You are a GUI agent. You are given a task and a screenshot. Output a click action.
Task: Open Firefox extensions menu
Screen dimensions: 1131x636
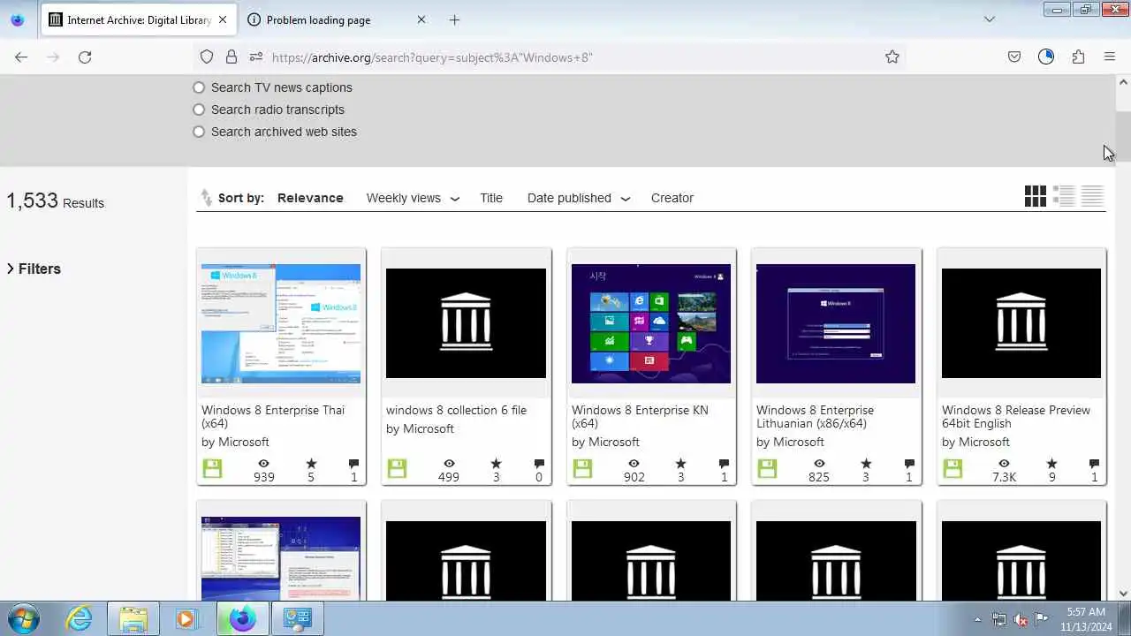click(x=1078, y=57)
